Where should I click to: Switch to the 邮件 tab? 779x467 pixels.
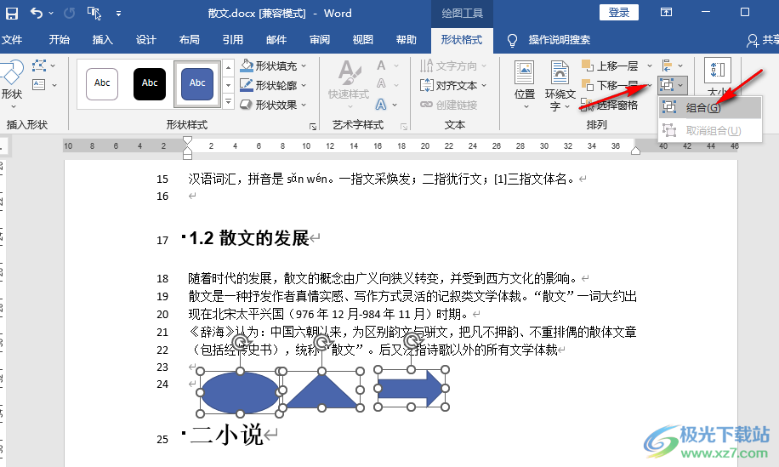[x=276, y=40]
